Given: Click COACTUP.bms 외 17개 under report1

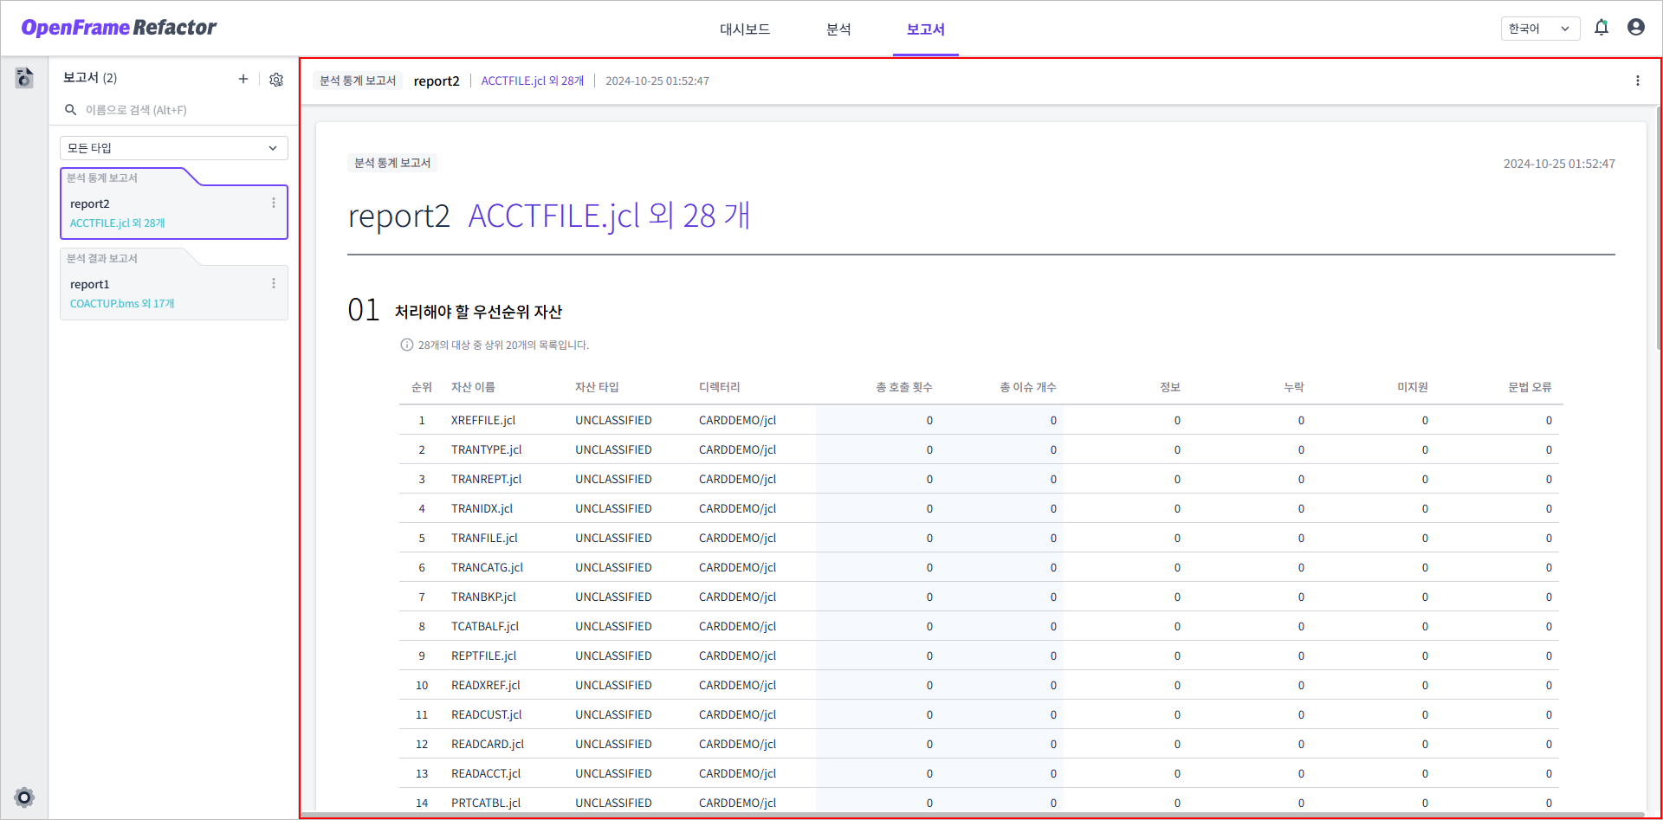Looking at the screenshot, I should 122,304.
